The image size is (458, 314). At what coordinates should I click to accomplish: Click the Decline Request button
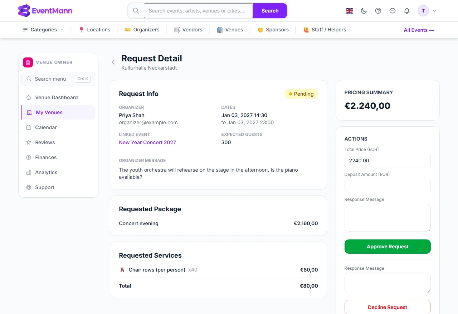[x=388, y=307]
